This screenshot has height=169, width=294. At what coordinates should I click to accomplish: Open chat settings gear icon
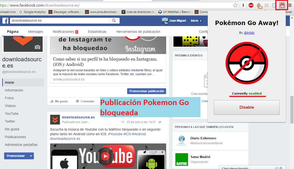(281, 168)
